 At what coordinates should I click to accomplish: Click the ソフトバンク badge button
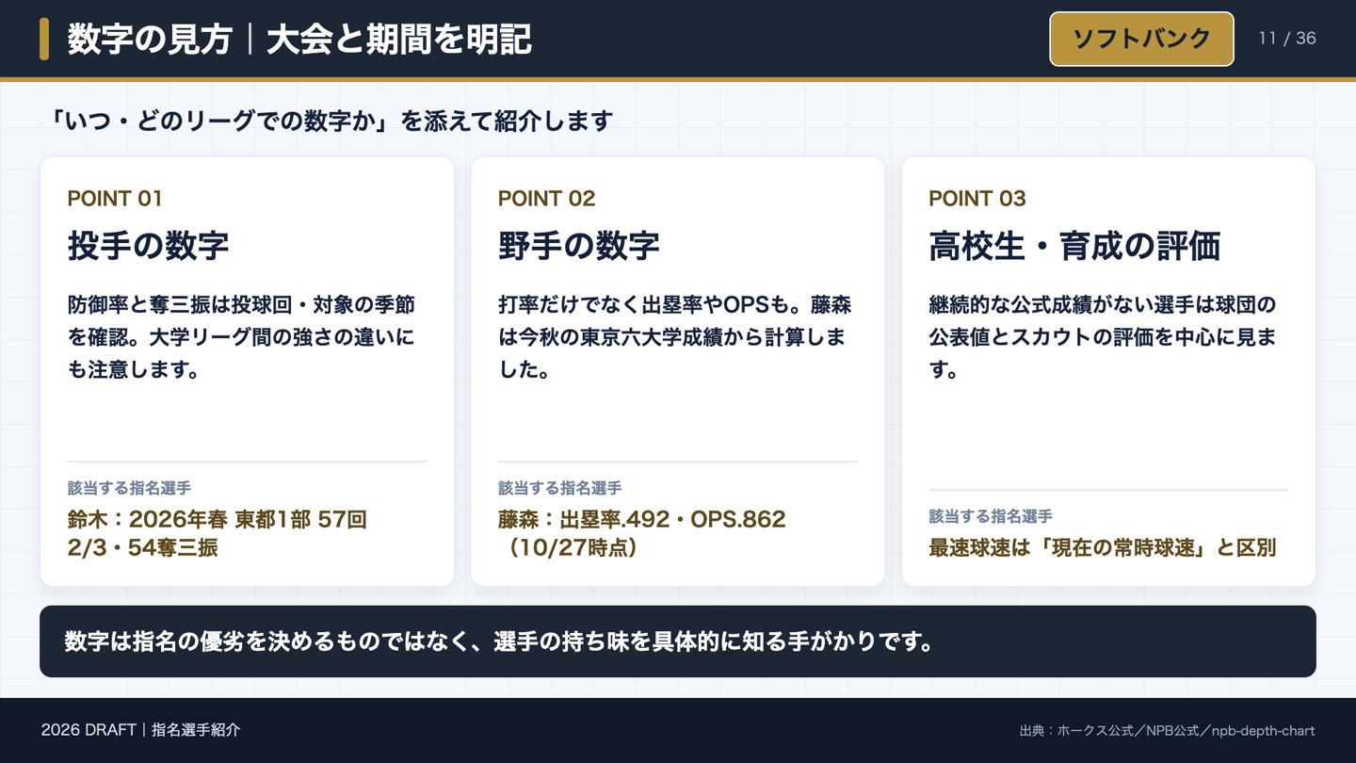(1141, 39)
